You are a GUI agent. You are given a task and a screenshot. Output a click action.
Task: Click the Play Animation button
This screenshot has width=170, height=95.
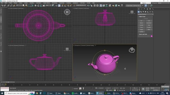click(135, 88)
